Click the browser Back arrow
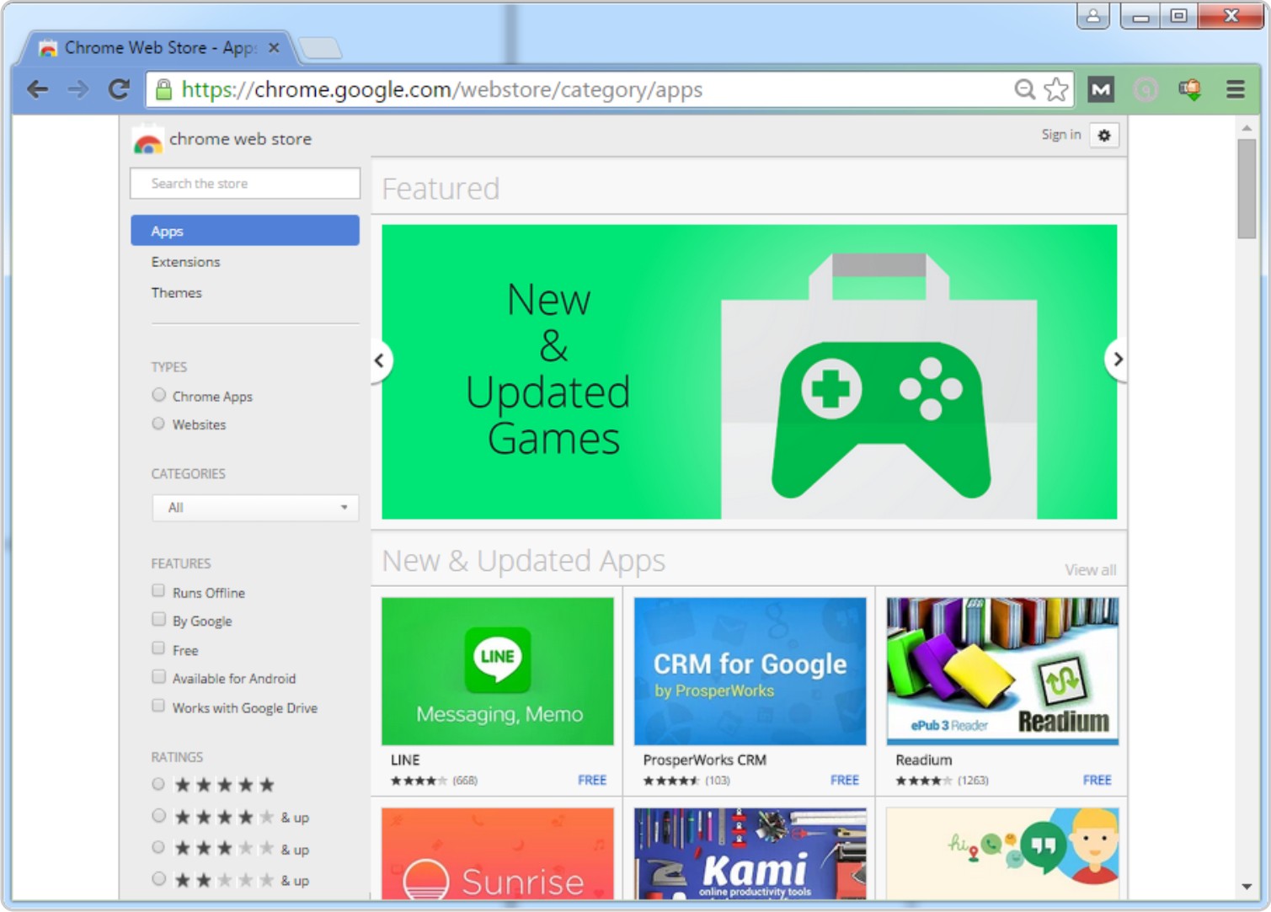The image size is (1271, 912). click(37, 89)
